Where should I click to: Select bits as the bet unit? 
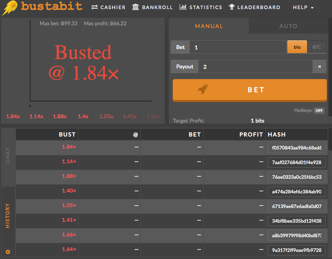297,47
